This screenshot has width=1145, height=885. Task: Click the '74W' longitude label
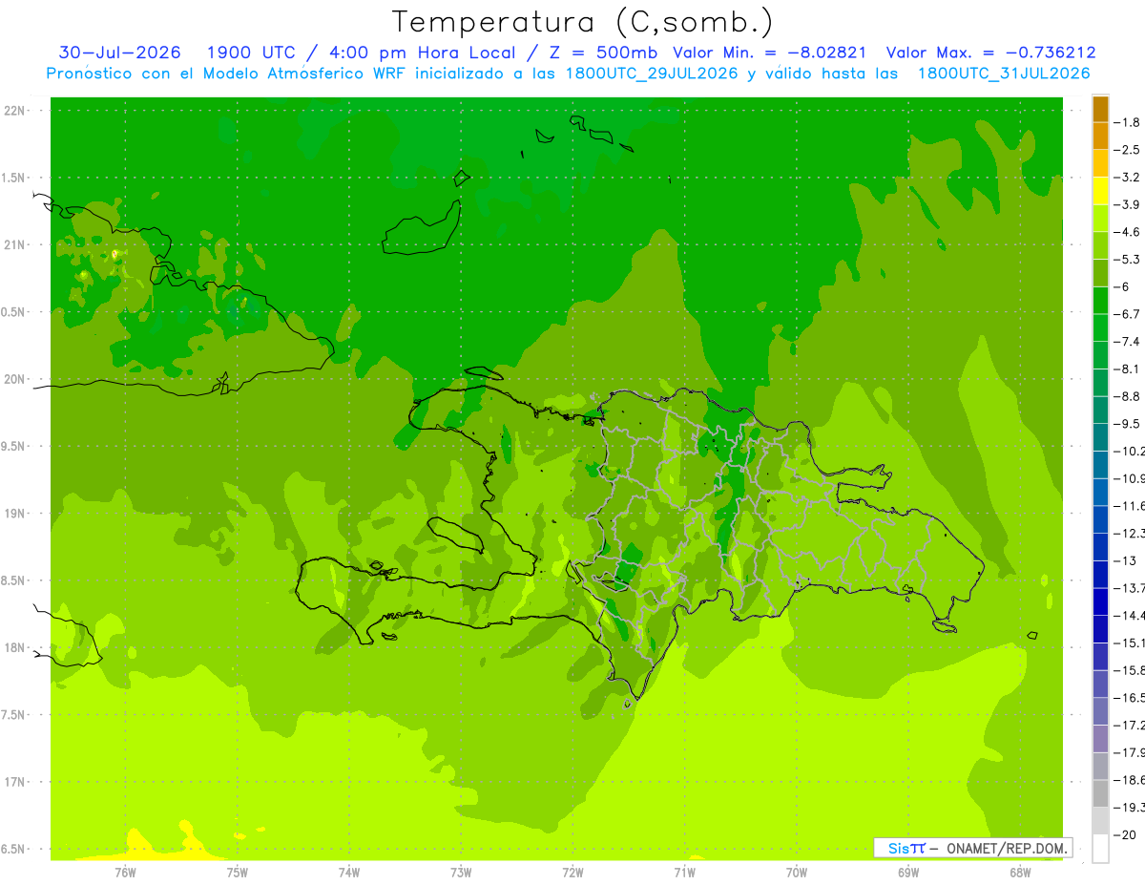[x=349, y=873]
